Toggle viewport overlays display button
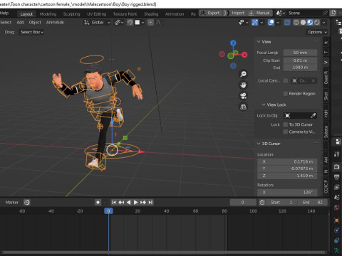Viewport: 342px width, 256px height. [271, 23]
